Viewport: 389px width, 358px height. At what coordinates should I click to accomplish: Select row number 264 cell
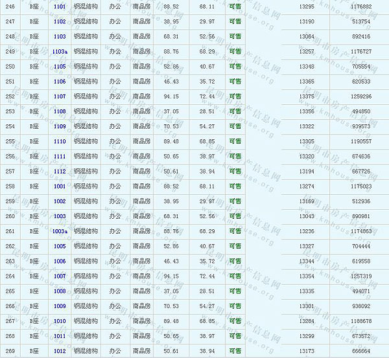10,276
